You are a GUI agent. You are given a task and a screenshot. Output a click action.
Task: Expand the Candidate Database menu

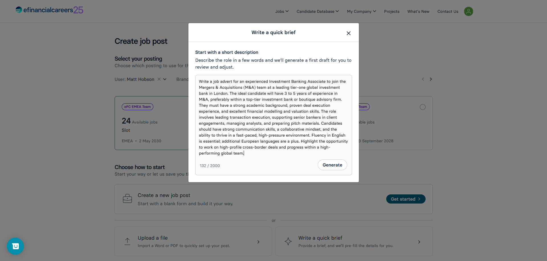tap(318, 11)
